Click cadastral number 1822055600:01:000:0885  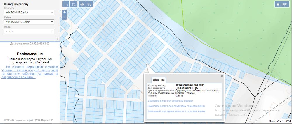coord(190,85)
